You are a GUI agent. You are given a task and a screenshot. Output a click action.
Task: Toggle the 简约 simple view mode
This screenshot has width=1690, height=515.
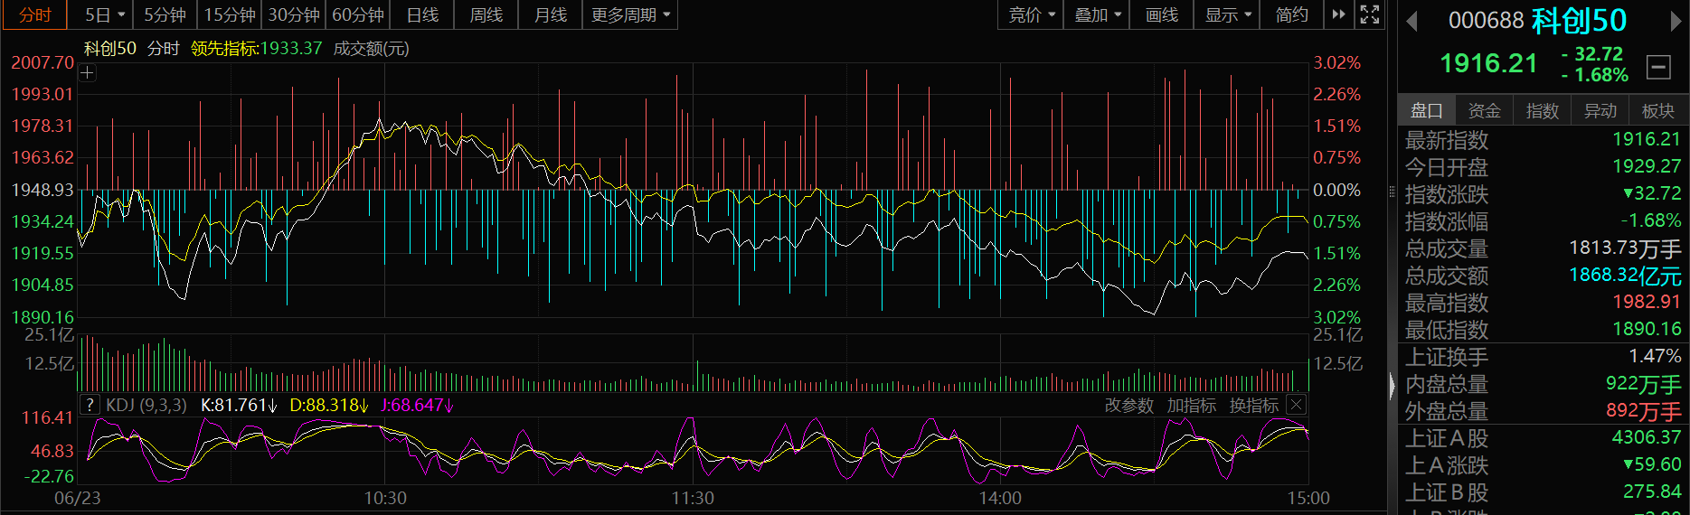[x=1291, y=14]
